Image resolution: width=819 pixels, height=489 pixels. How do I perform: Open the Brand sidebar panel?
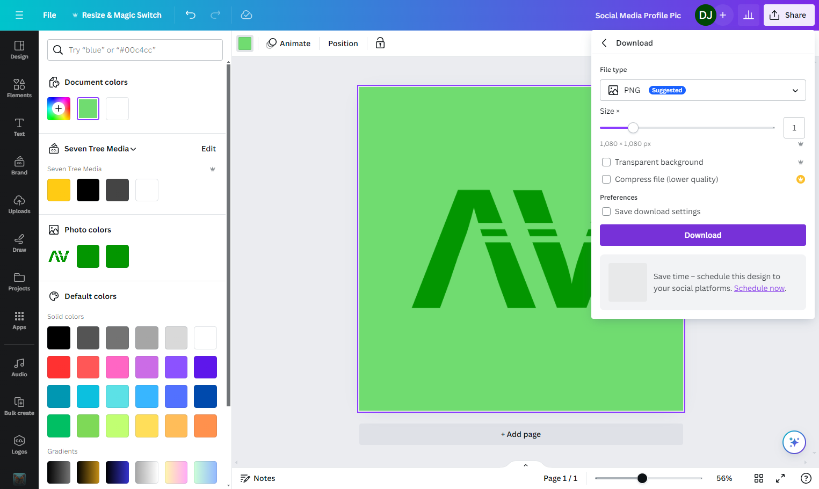coord(19,166)
